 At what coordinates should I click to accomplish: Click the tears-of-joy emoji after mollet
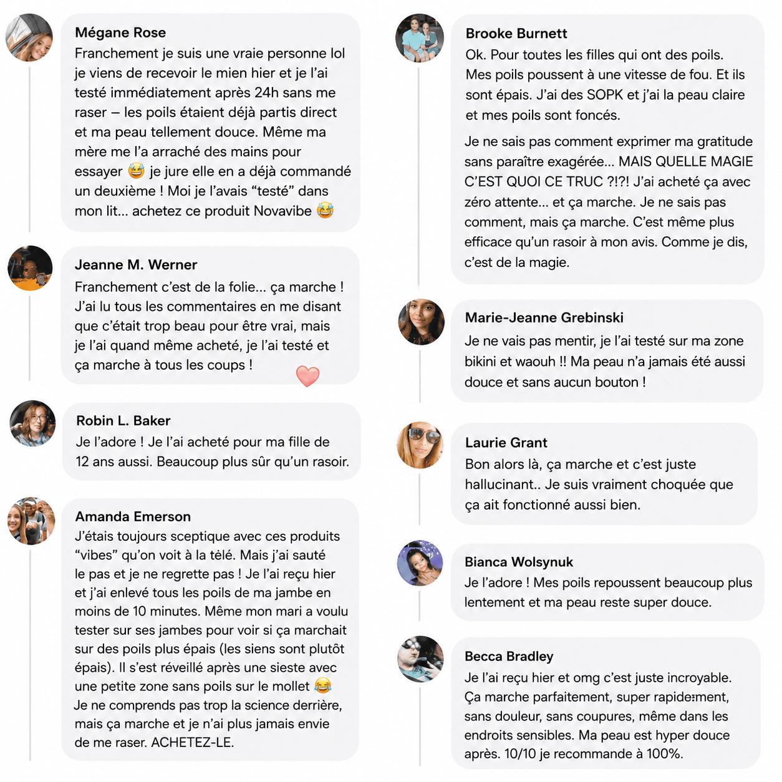(322, 686)
